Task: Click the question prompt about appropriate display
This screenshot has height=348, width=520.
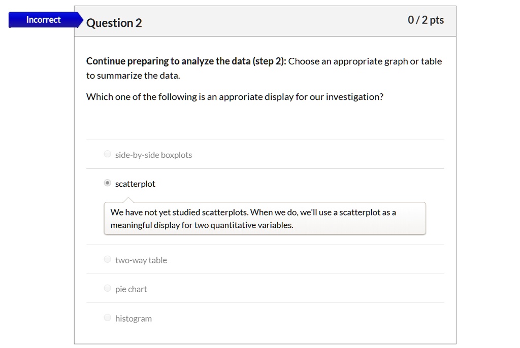Action: (x=234, y=96)
